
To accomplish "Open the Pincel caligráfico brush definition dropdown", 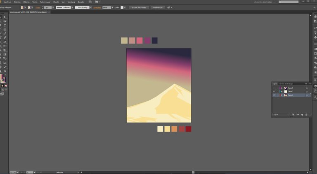I will click(x=91, y=7).
